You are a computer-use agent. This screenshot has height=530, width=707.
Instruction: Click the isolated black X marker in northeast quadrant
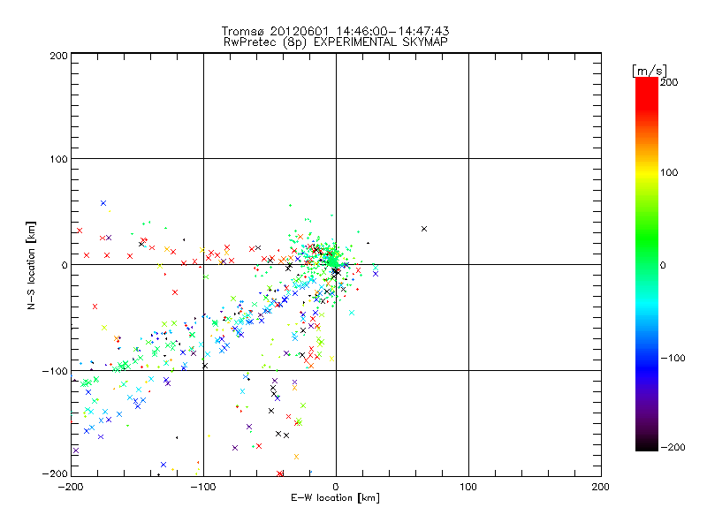(424, 229)
